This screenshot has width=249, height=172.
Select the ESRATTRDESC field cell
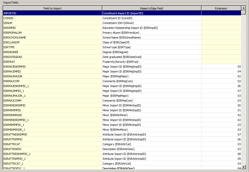pyautogui.click(x=52, y=149)
